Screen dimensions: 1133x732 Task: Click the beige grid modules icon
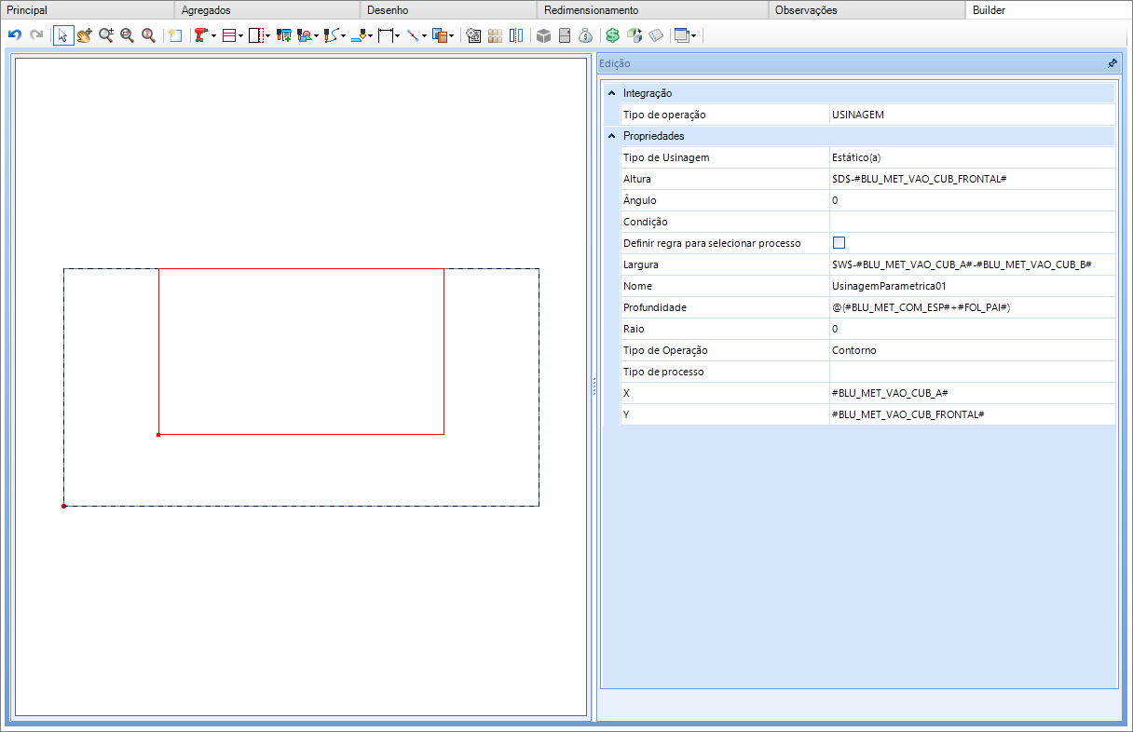pyautogui.click(x=495, y=35)
